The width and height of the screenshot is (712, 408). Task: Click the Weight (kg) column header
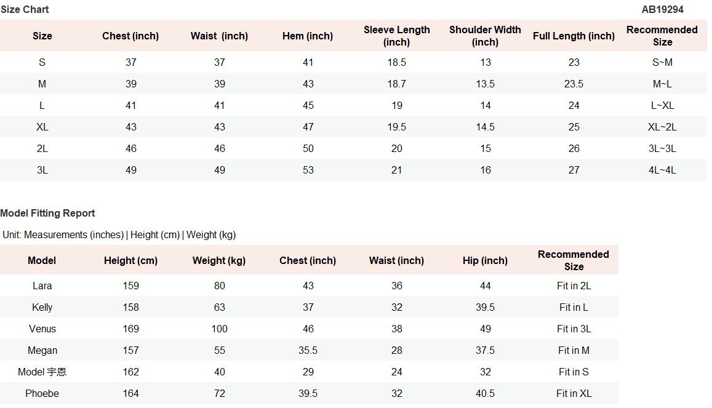tap(219, 260)
